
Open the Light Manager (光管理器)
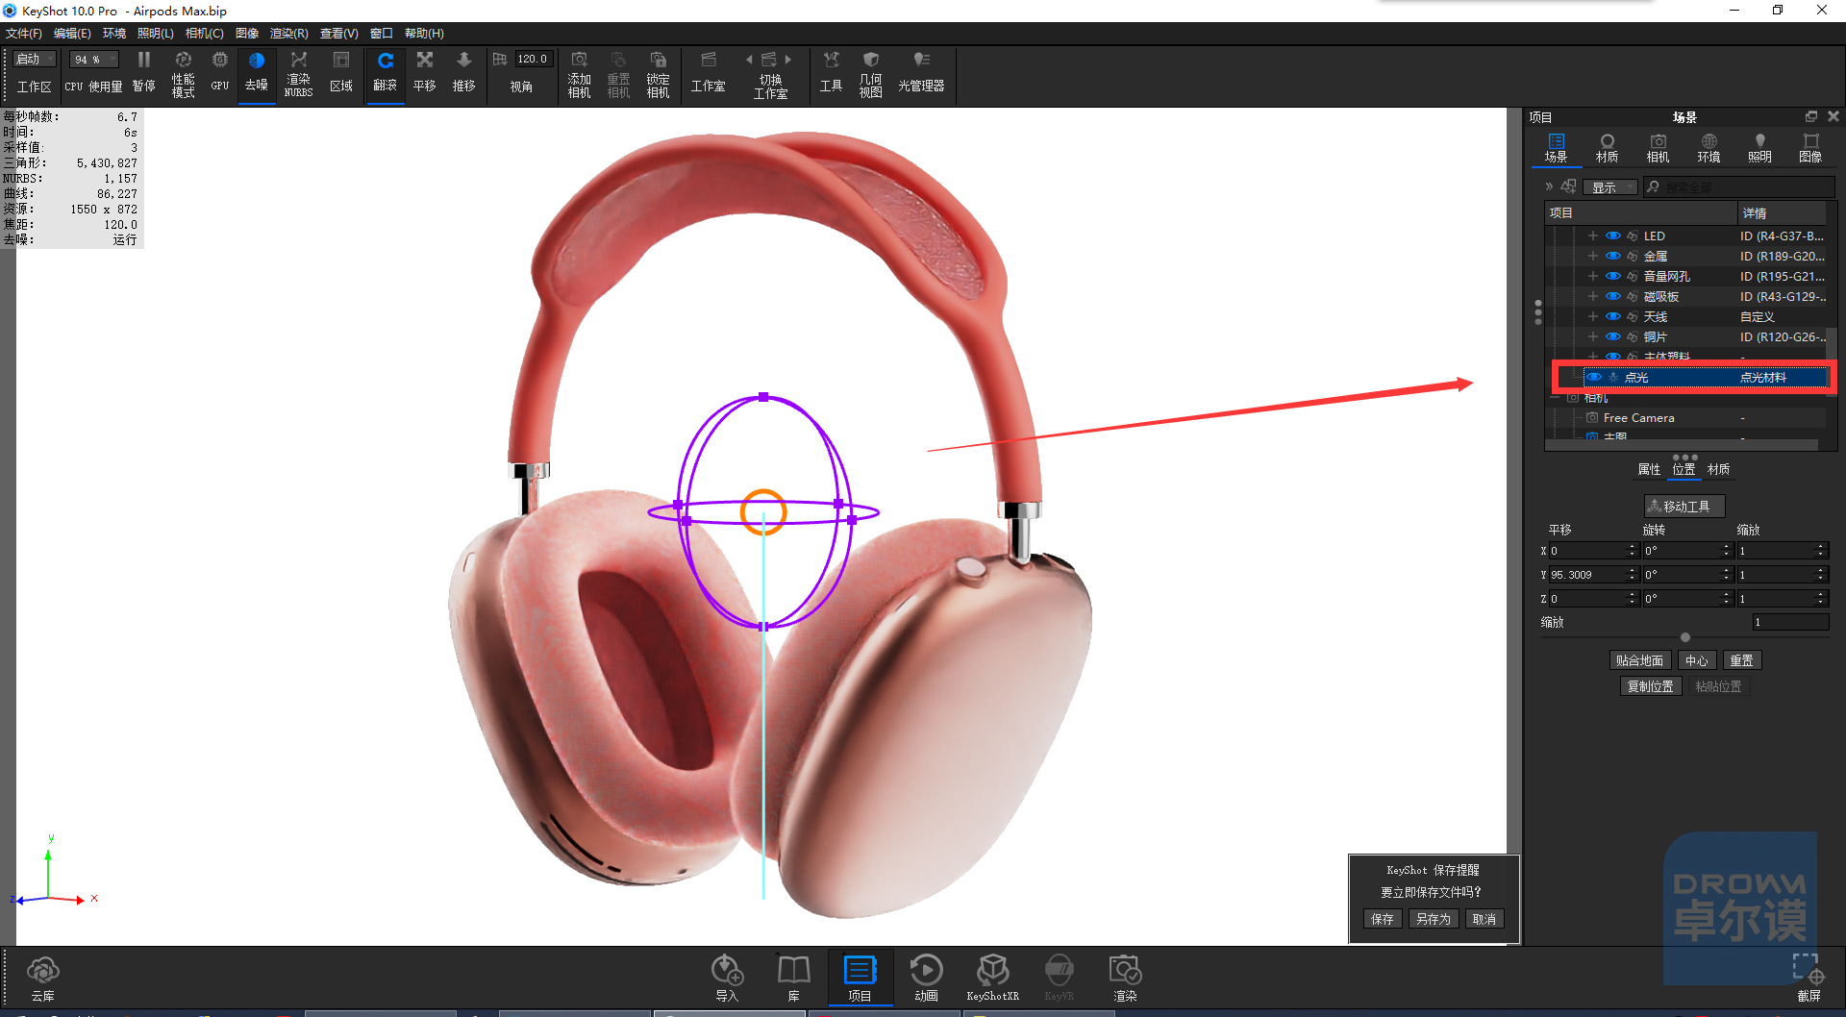click(921, 72)
